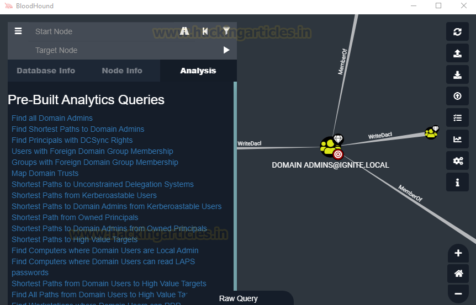476x305 pixels.
Task: Maximize the BloodHound window
Action: pyautogui.click(x=438, y=6)
